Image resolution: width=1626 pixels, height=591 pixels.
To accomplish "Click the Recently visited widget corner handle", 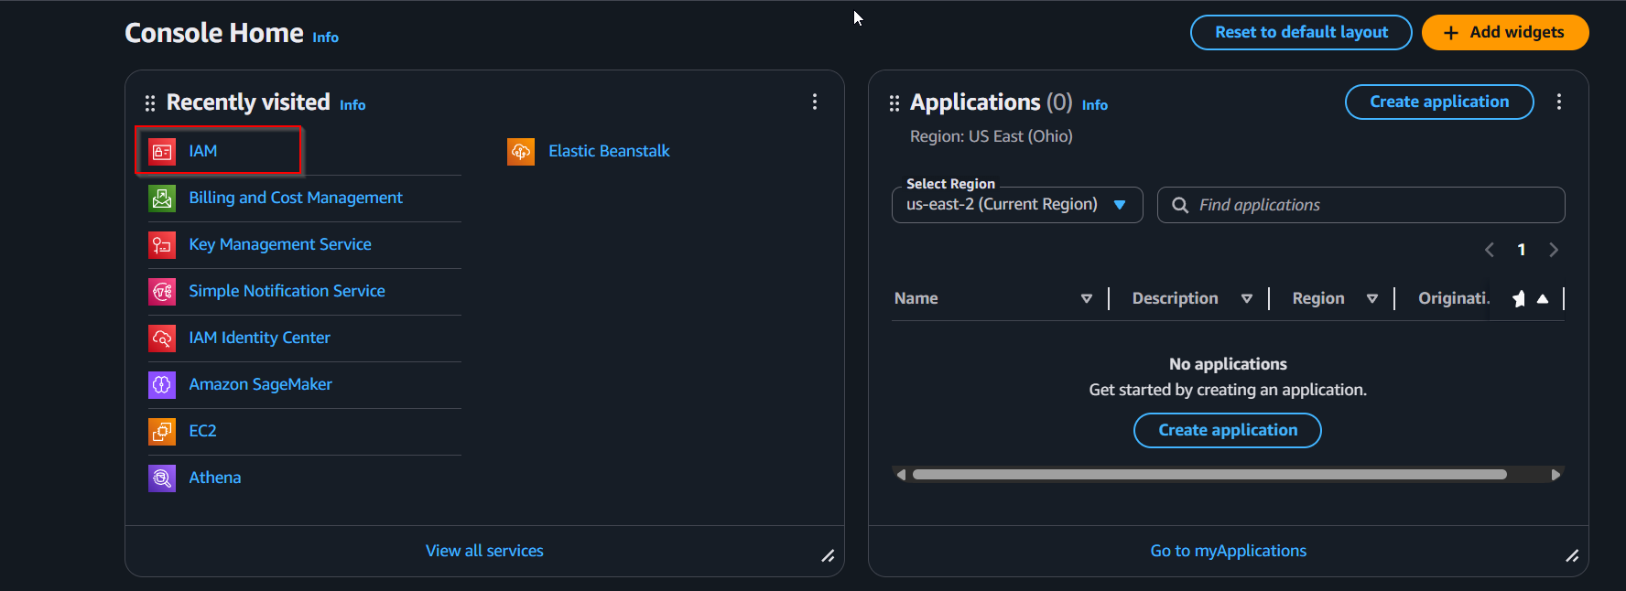I will 828,555.
